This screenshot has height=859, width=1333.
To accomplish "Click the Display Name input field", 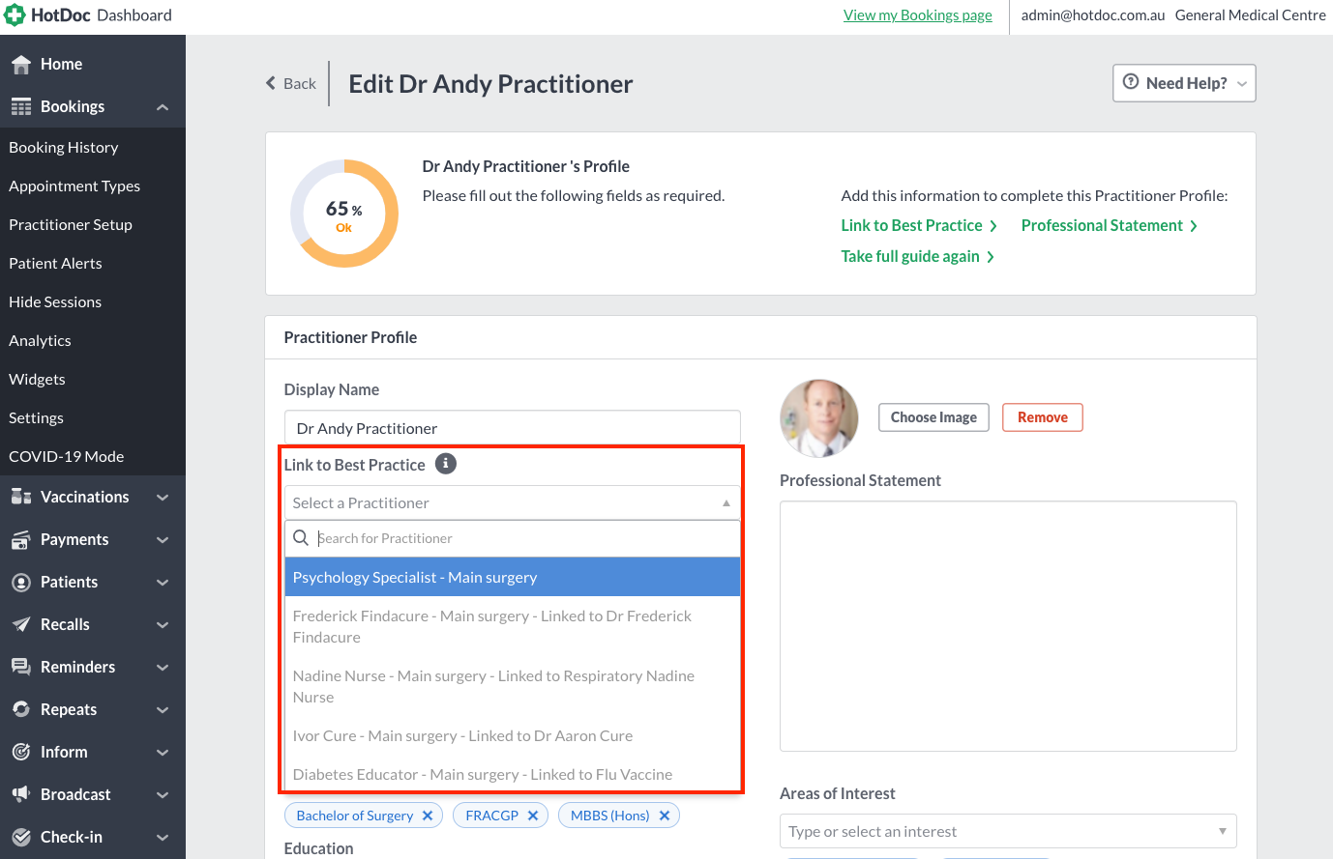I will pyautogui.click(x=513, y=428).
